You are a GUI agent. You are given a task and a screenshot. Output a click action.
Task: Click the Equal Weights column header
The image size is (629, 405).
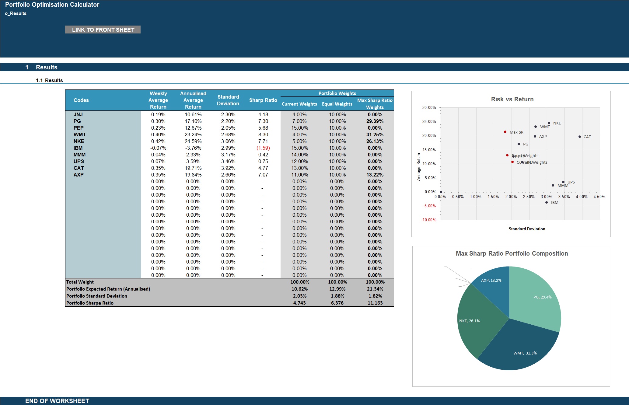point(337,104)
